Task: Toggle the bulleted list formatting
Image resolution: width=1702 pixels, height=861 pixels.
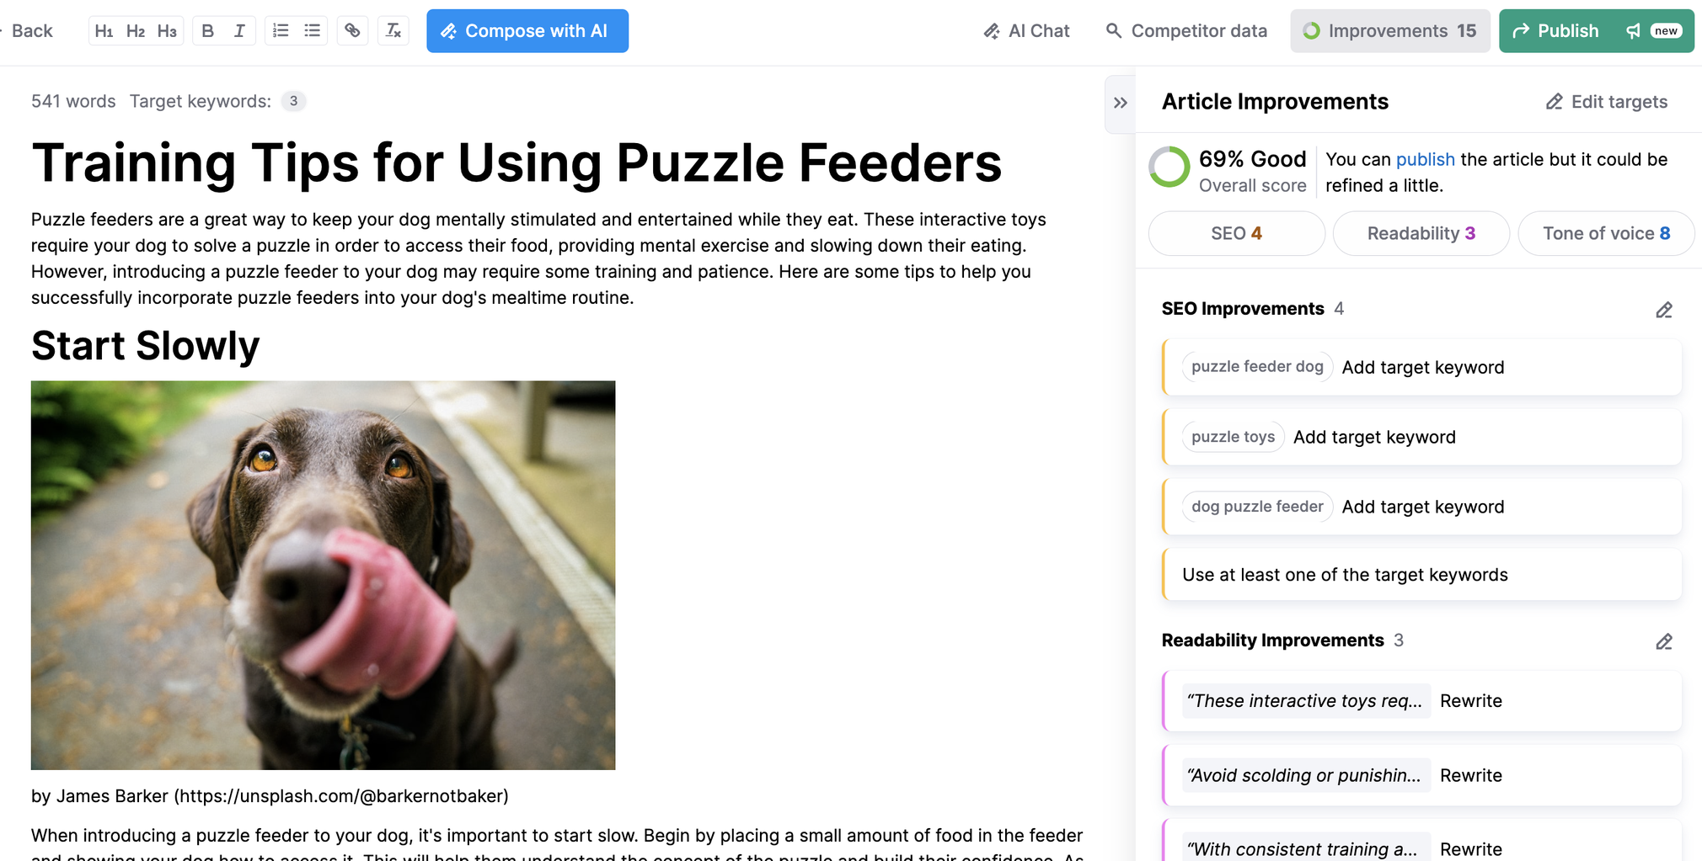Action: tap(312, 30)
